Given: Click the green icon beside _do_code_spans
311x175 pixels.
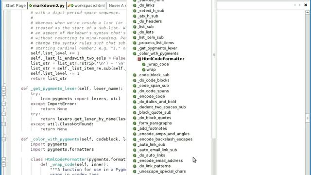Looking at the screenshot, I should coord(135,91).
